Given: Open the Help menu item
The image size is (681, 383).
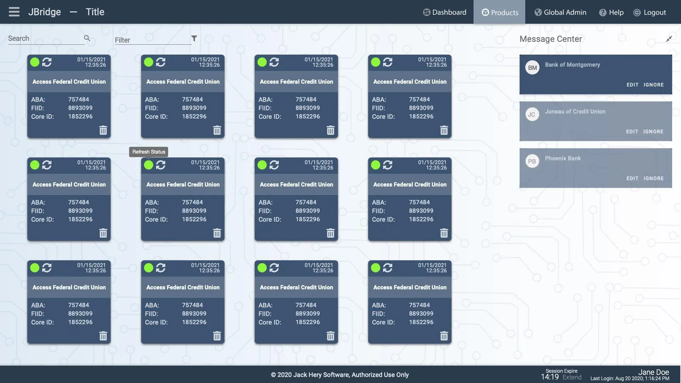Looking at the screenshot, I should [x=611, y=12].
